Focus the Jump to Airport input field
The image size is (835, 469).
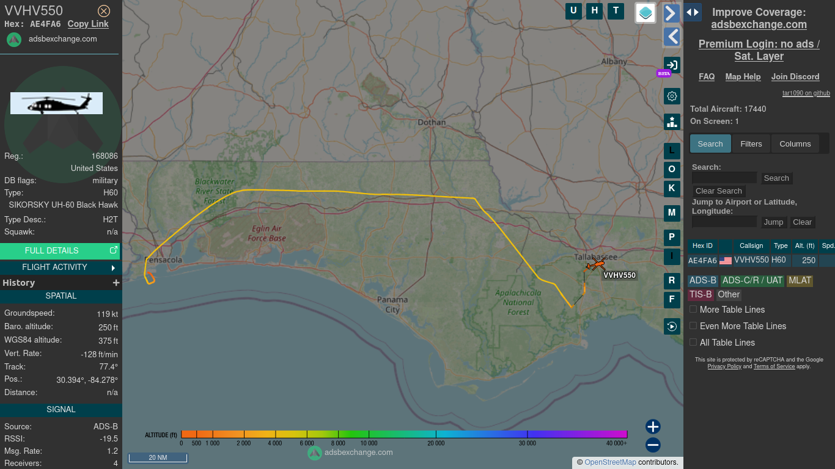coord(724,222)
